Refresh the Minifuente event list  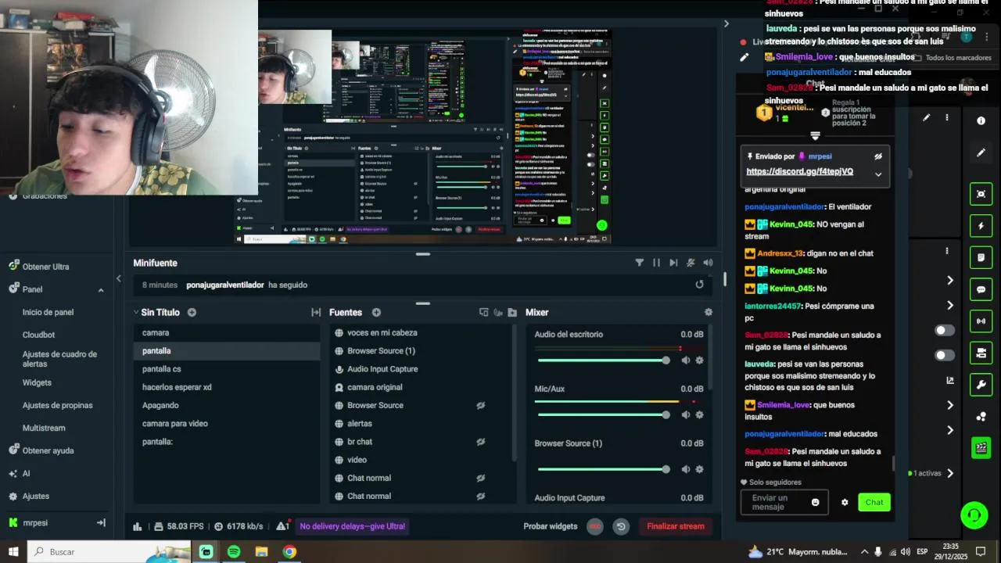[x=699, y=285]
